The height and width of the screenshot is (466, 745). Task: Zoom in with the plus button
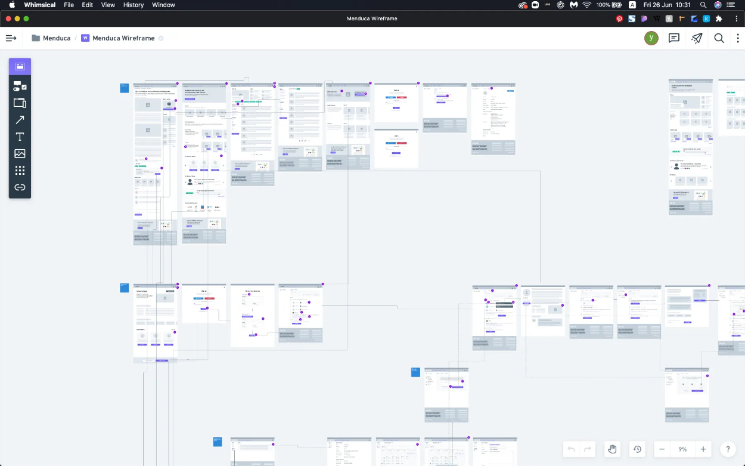coord(703,449)
